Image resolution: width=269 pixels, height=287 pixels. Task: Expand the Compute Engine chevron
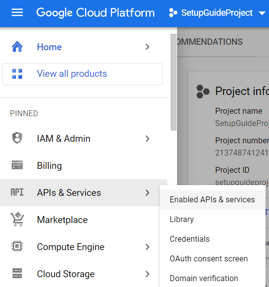[148, 247]
